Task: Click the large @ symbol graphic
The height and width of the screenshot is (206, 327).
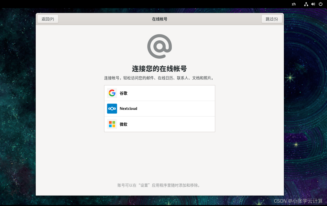Action: (x=159, y=46)
